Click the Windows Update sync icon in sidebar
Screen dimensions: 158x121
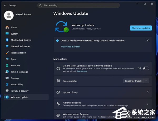coord(7,97)
